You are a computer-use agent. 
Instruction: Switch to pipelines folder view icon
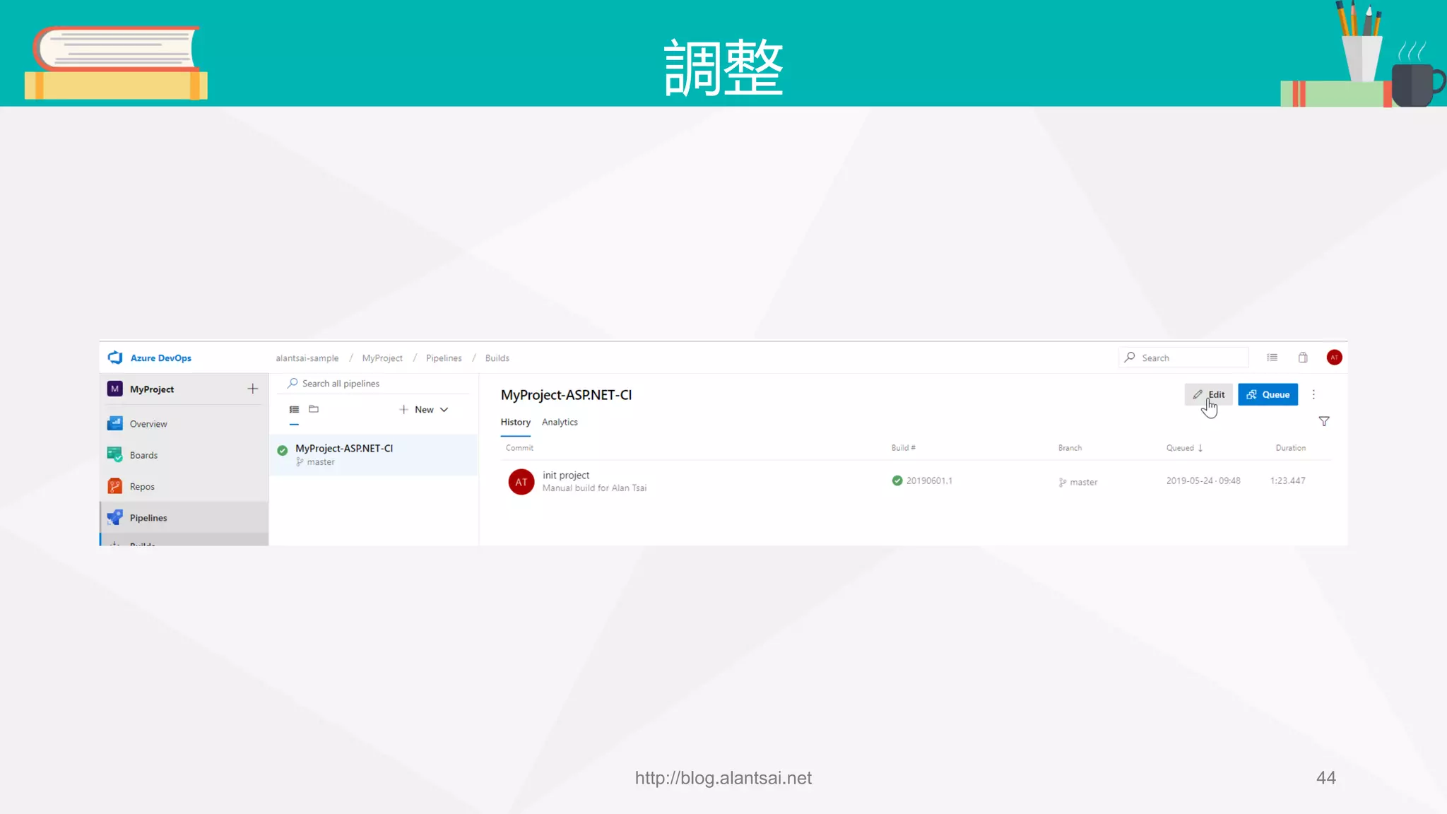point(314,409)
